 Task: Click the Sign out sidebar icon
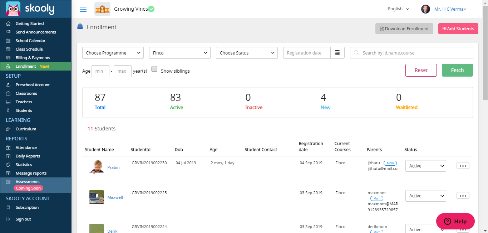pos(8,219)
